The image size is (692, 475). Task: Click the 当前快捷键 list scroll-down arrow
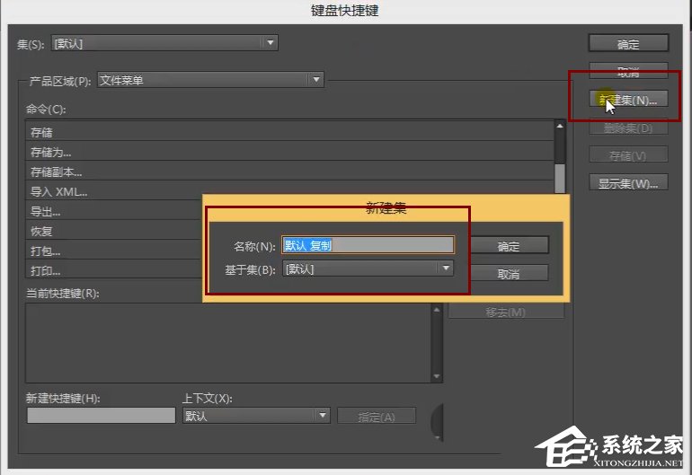click(437, 376)
